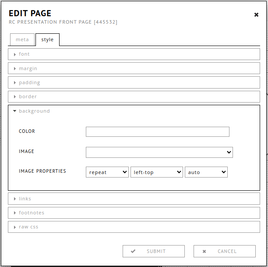Click the Submit button

(x=154, y=251)
